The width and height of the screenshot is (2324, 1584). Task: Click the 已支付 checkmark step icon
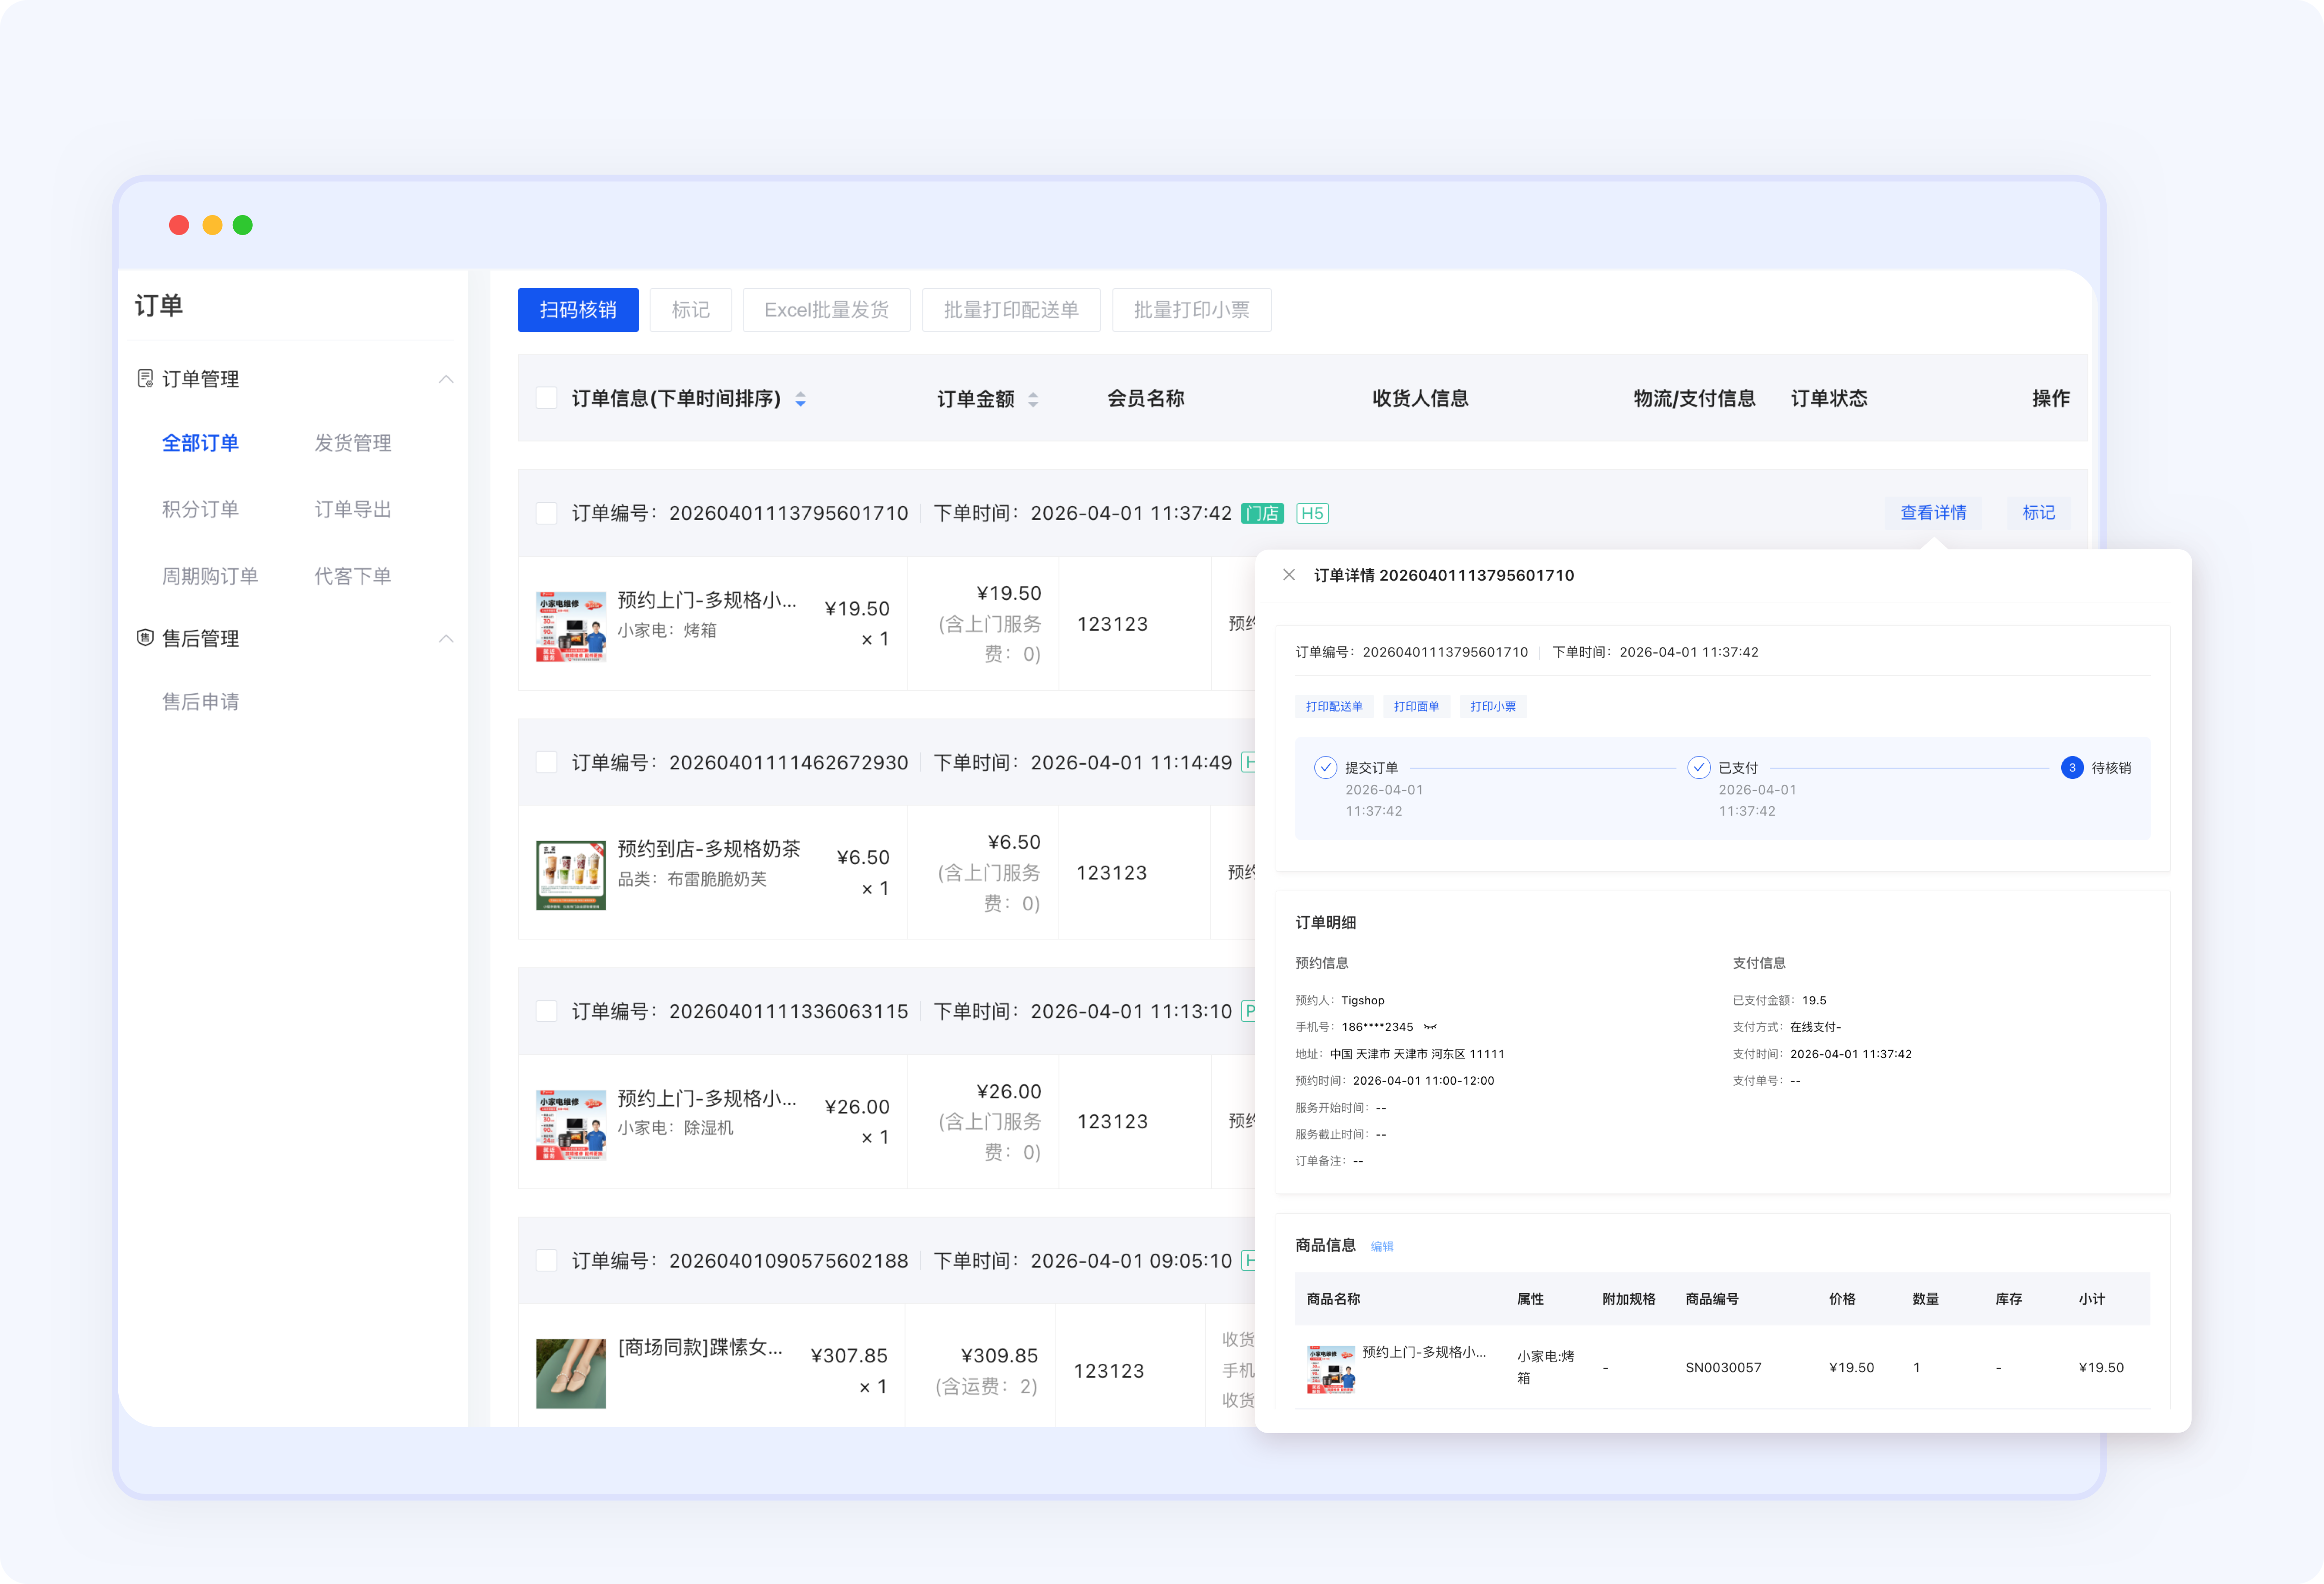(1698, 767)
